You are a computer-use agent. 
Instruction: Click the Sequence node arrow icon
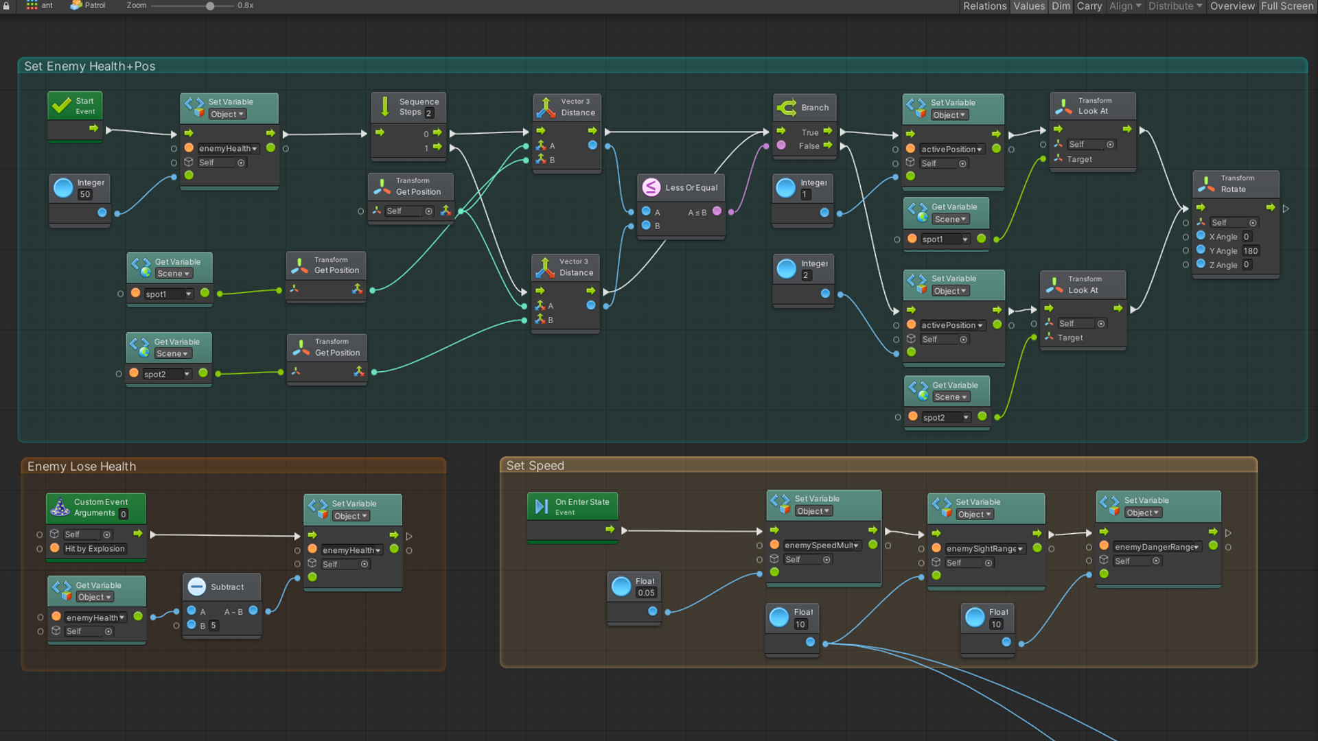(384, 106)
